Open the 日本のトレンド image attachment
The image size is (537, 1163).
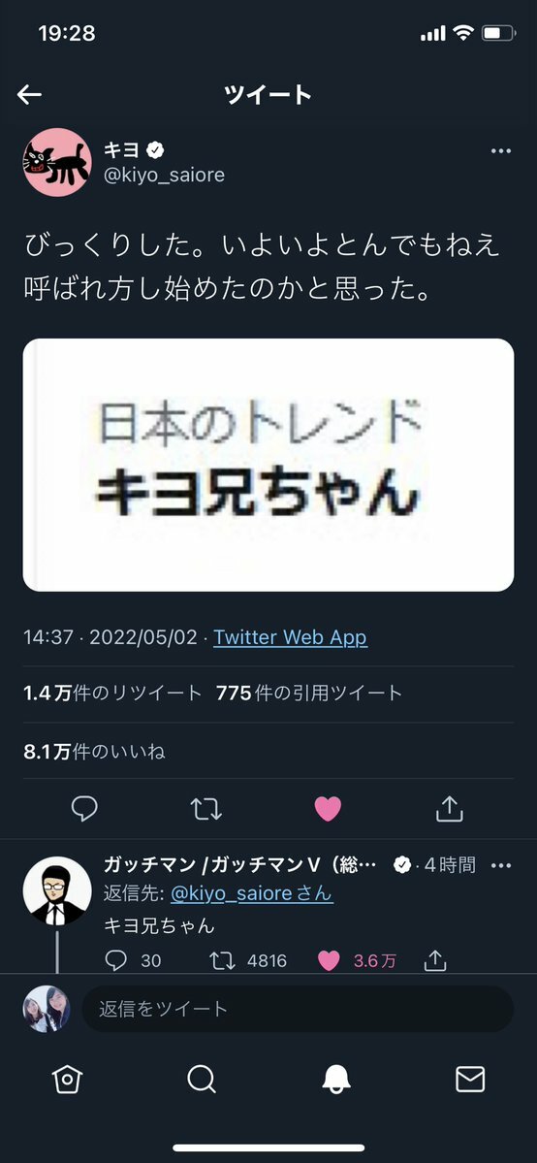click(x=268, y=465)
